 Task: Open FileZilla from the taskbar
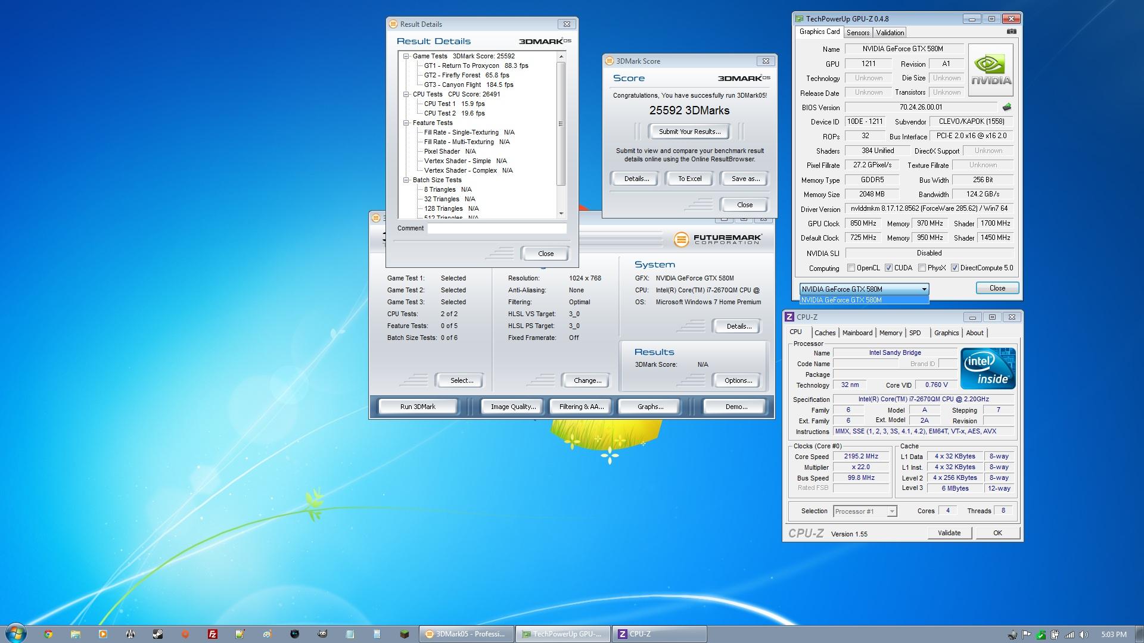213,634
